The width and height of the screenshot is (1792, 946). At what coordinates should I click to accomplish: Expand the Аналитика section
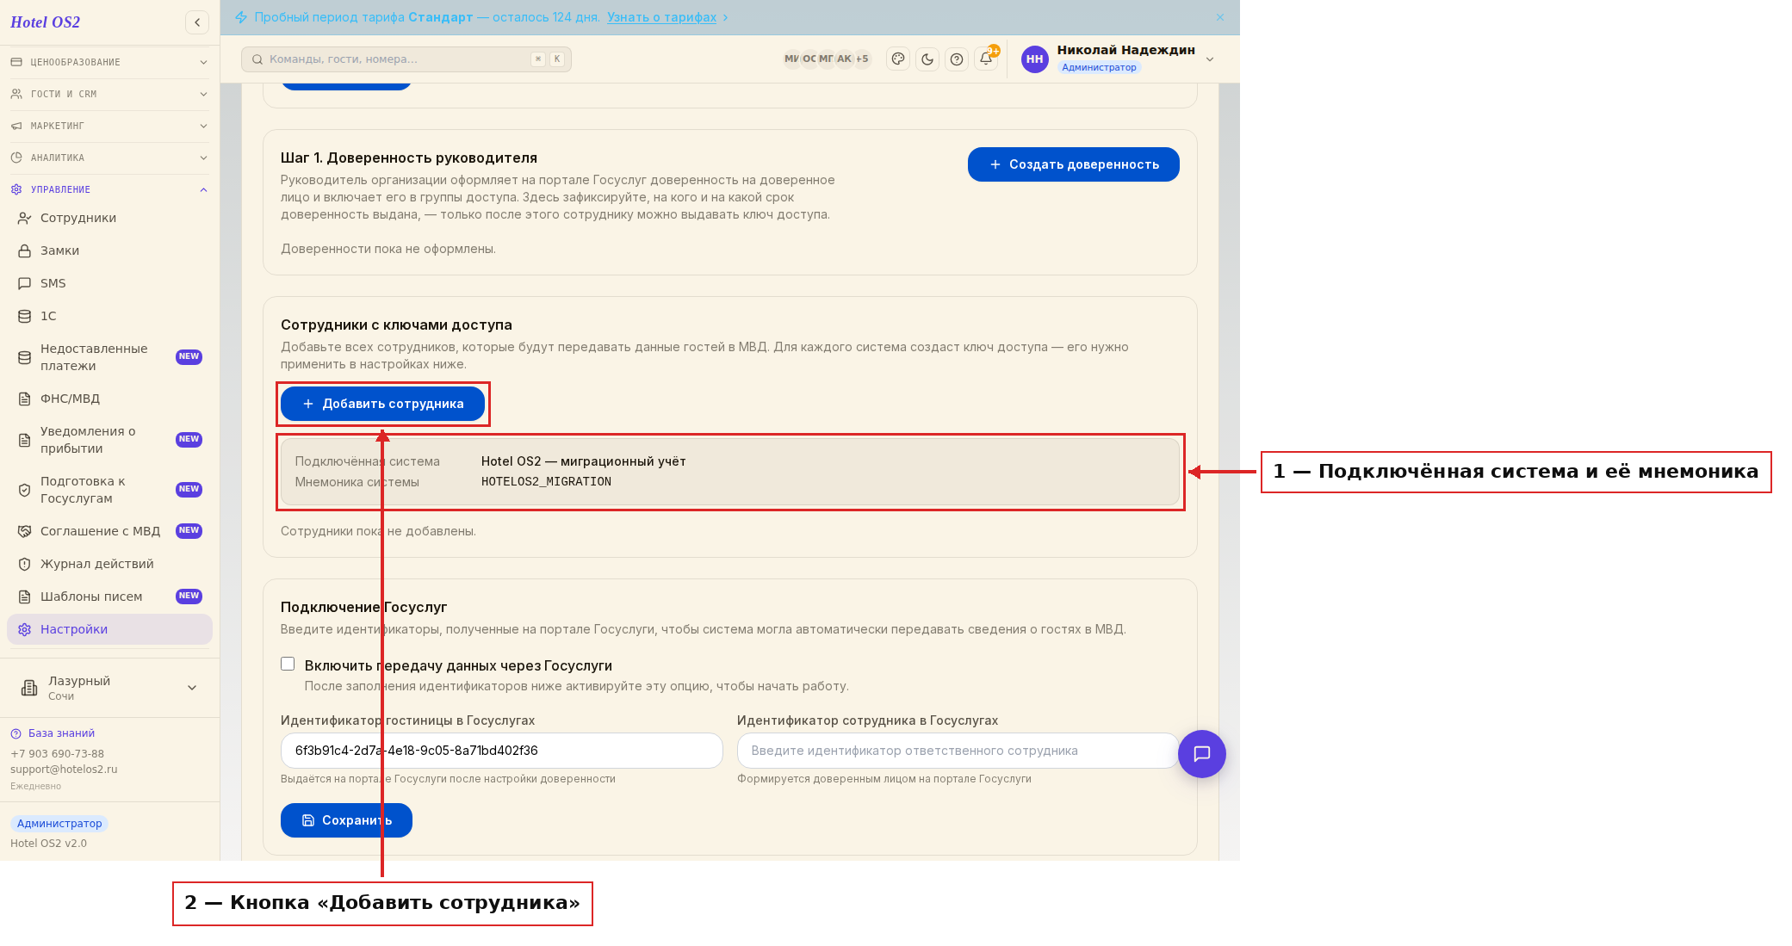click(109, 158)
